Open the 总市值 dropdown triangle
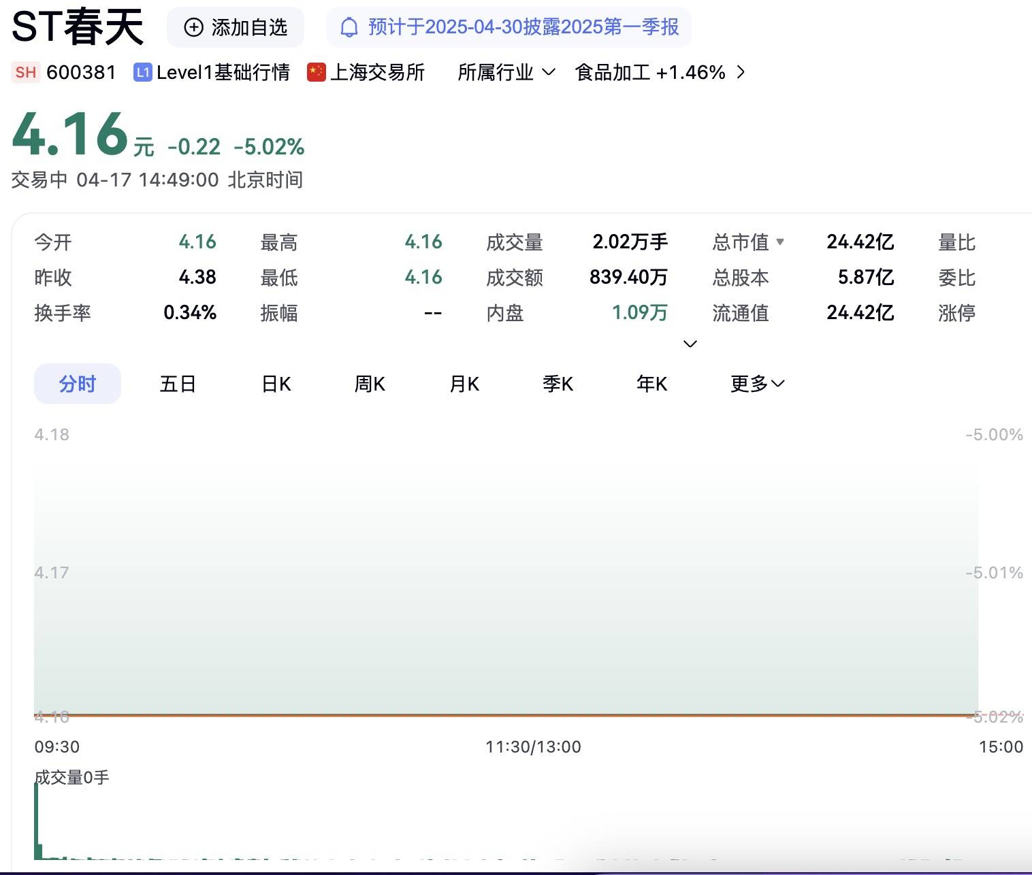This screenshot has height=875, width=1032. 780,242
